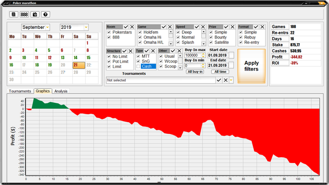Switch to the Tournaments tab
The height and width of the screenshot is (185, 329).
(20, 91)
